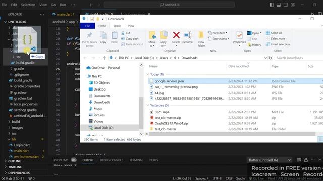Click VS Code customize layout icon
Image resolution: width=323 pixels, height=181 pixels.
coord(293,5)
